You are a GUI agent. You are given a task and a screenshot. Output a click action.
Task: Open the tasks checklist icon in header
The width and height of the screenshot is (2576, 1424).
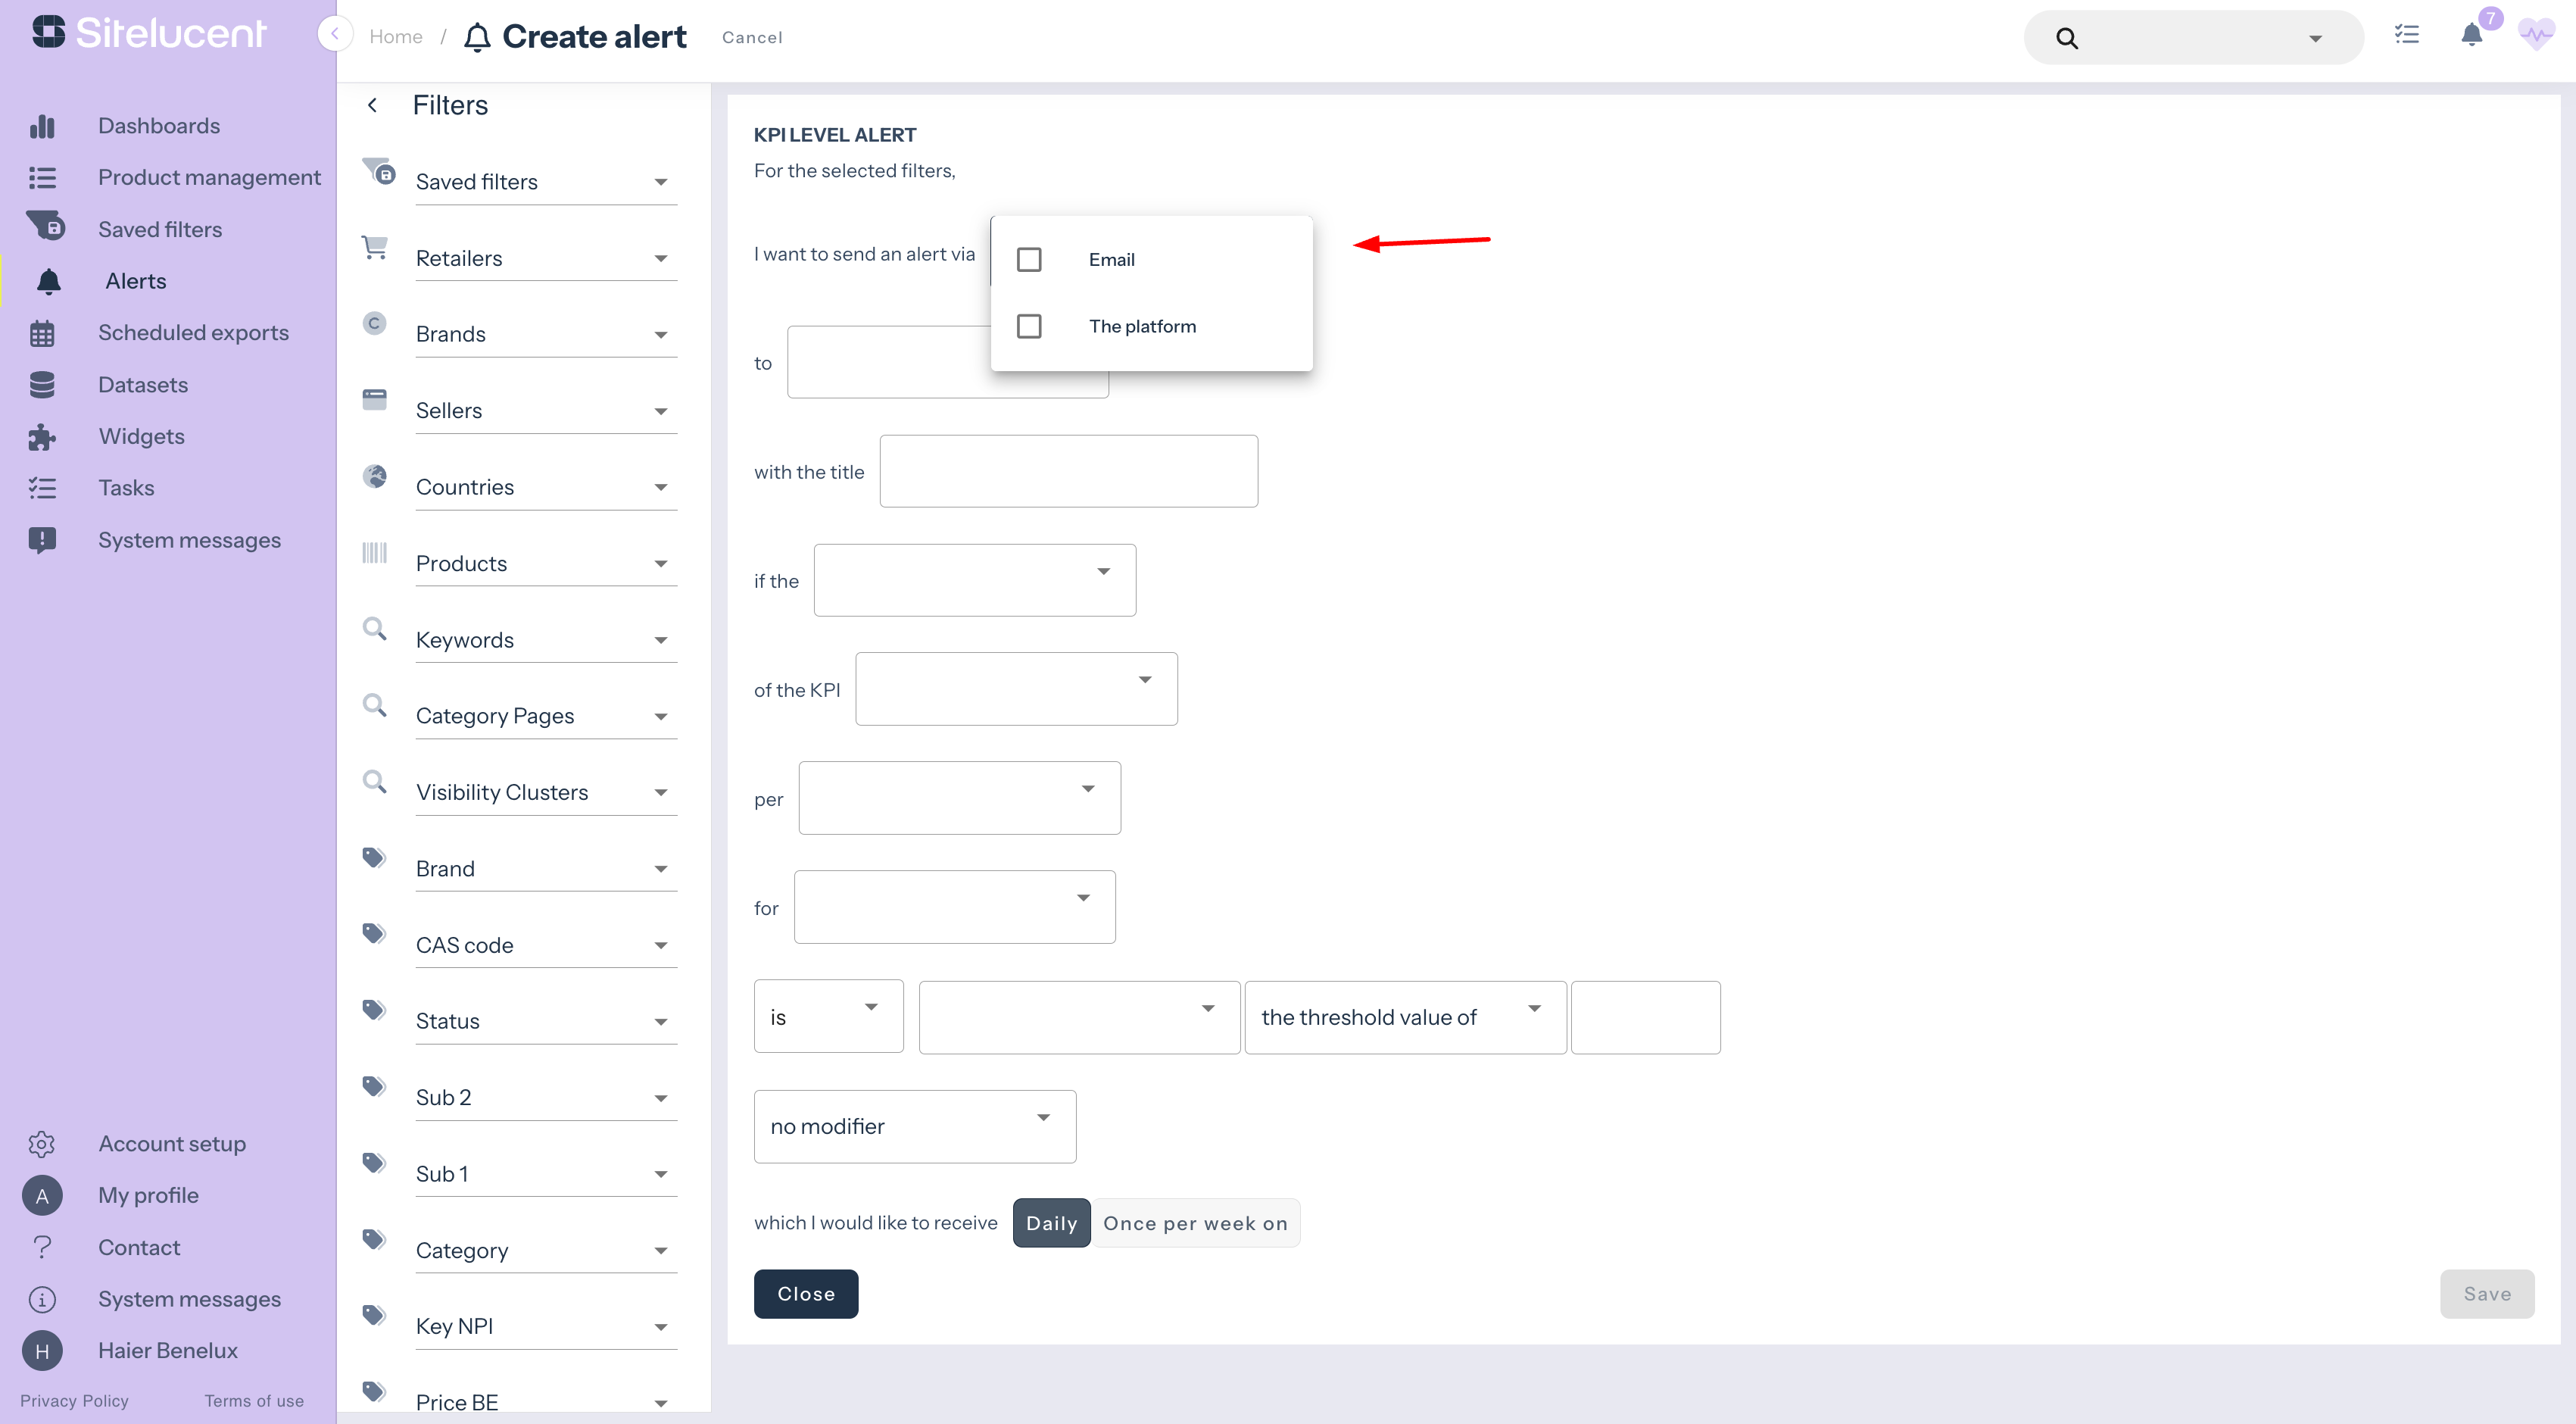(2406, 36)
